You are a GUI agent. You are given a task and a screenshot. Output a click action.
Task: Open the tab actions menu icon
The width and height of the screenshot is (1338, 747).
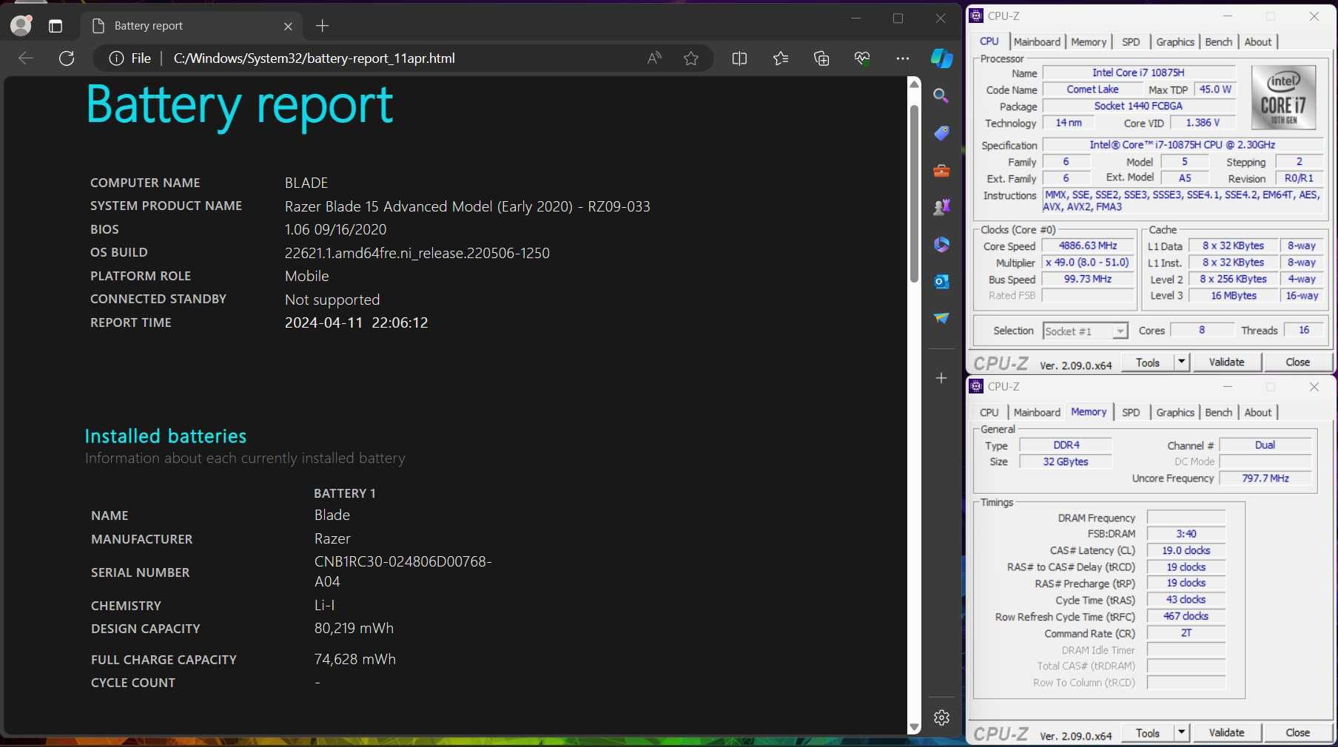click(x=56, y=26)
